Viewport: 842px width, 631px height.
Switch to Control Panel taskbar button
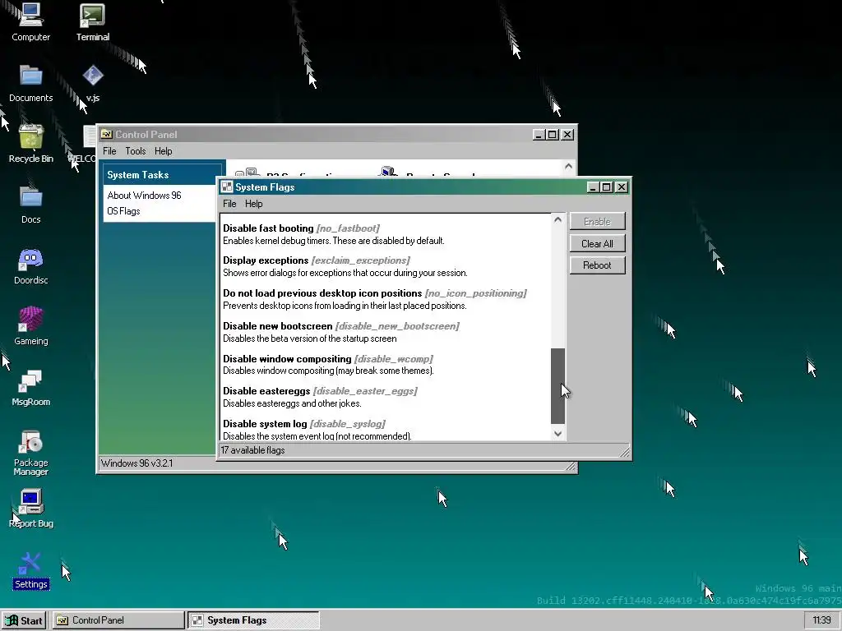pos(118,620)
